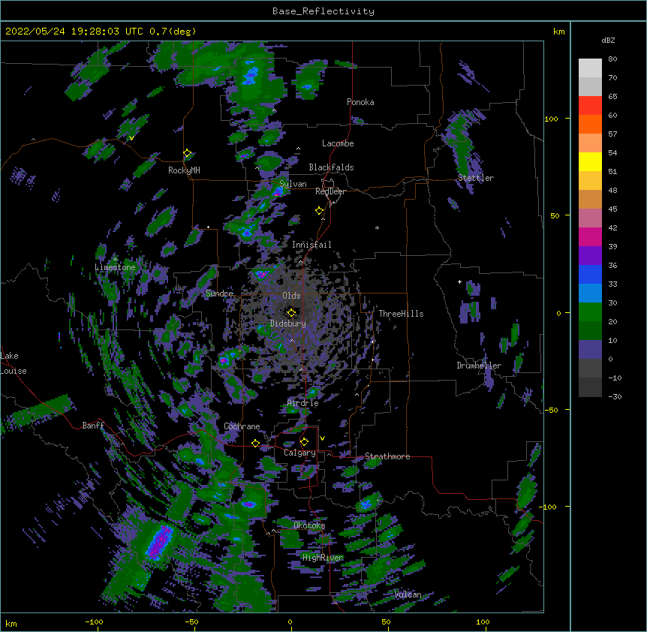Click the magenta band in the dBZ legend

[x=590, y=236]
